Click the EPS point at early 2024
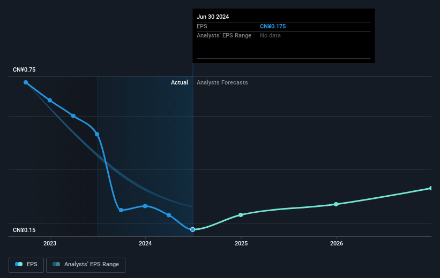 pos(145,206)
